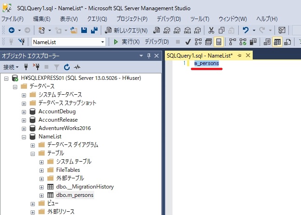Expand the dbo.__MigrationHistory table

41,187
